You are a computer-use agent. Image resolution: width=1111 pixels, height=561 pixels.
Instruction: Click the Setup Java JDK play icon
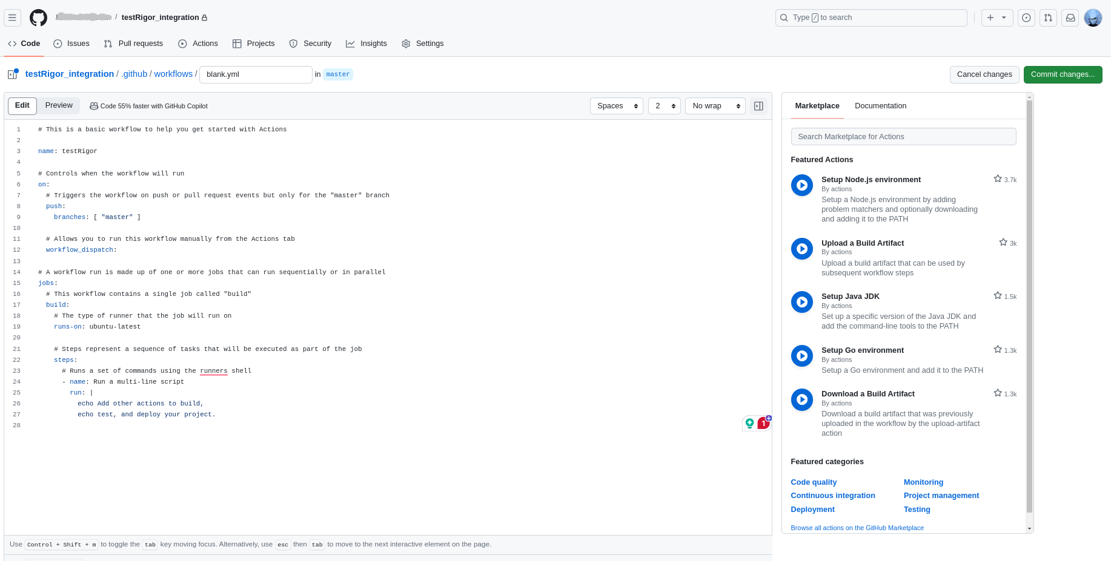(802, 302)
